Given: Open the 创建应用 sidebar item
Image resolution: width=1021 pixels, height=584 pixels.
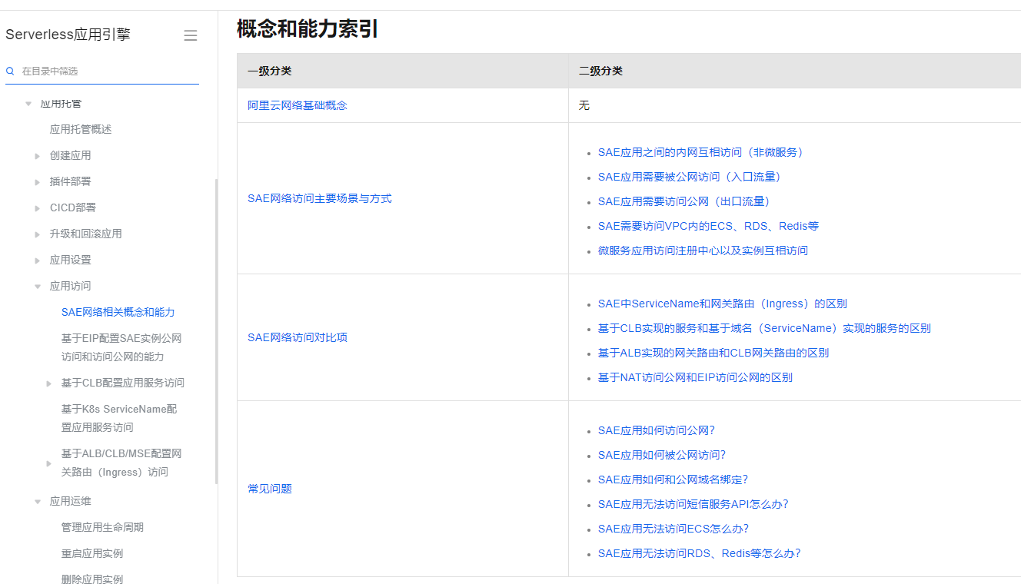Looking at the screenshot, I should point(70,155).
